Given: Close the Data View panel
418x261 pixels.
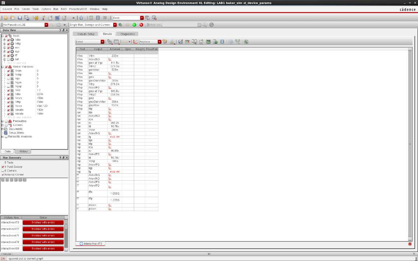Looking at the screenshot, I should pos(67,30).
